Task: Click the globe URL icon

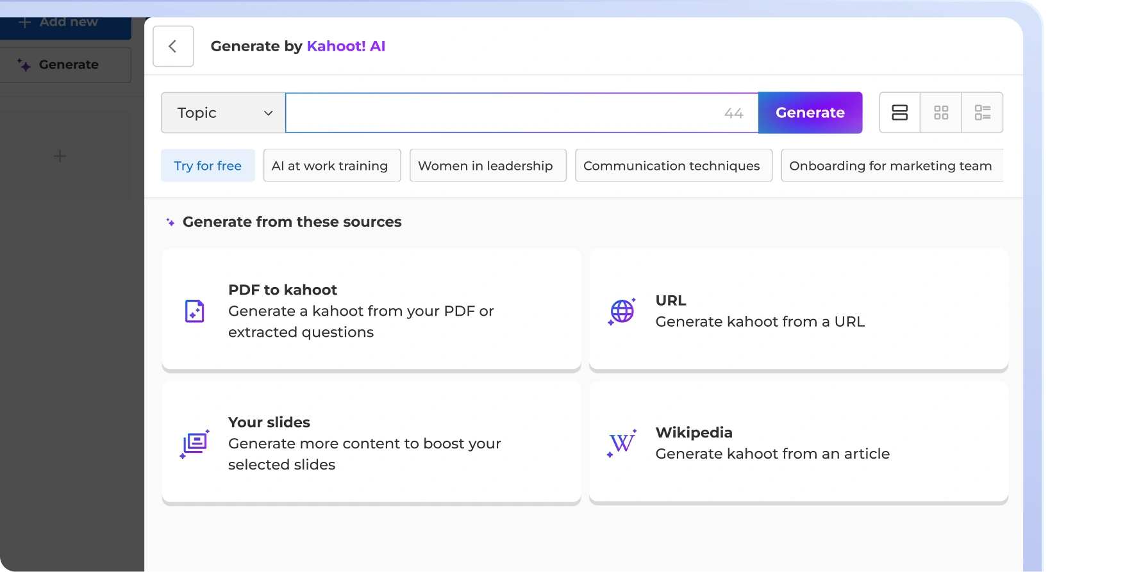Action: click(x=622, y=311)
